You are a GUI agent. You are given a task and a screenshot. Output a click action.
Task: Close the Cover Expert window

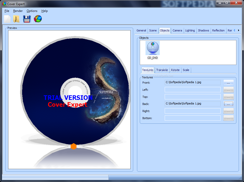click(236, 3)
